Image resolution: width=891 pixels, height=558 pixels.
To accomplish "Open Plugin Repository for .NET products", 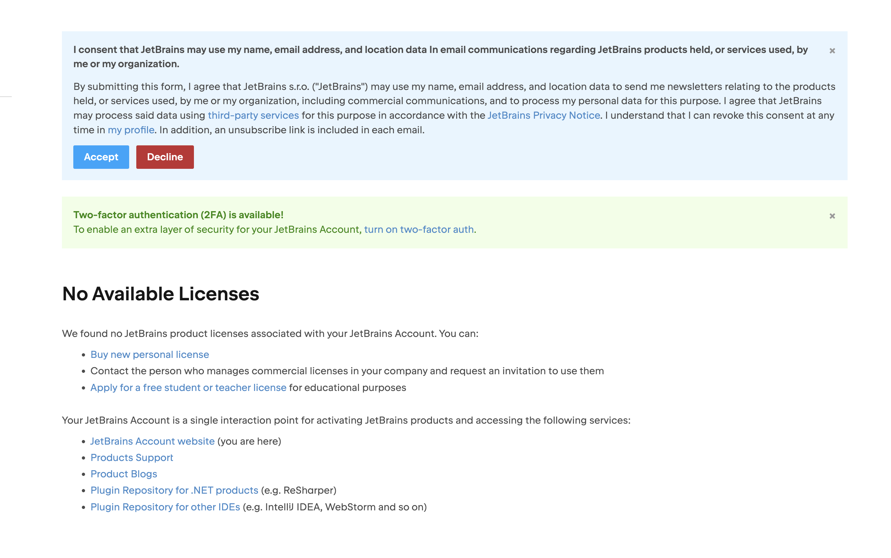I will (x=174, y=490).
